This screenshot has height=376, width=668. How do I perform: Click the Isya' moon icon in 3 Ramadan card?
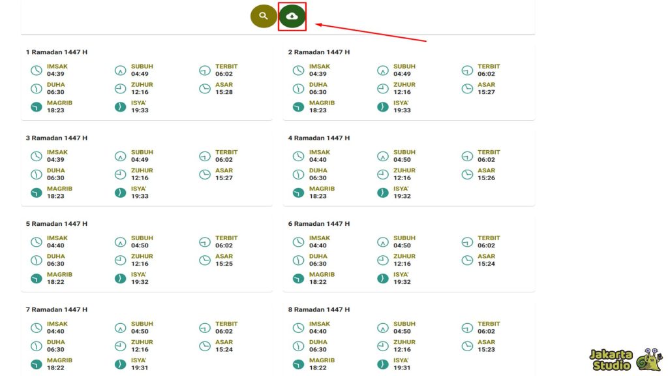click(121, 193)
